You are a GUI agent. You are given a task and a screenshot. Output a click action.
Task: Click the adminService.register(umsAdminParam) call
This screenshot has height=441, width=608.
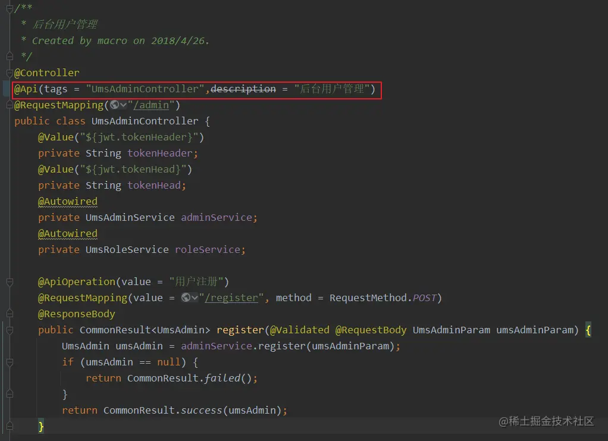[x=288, y=346]
